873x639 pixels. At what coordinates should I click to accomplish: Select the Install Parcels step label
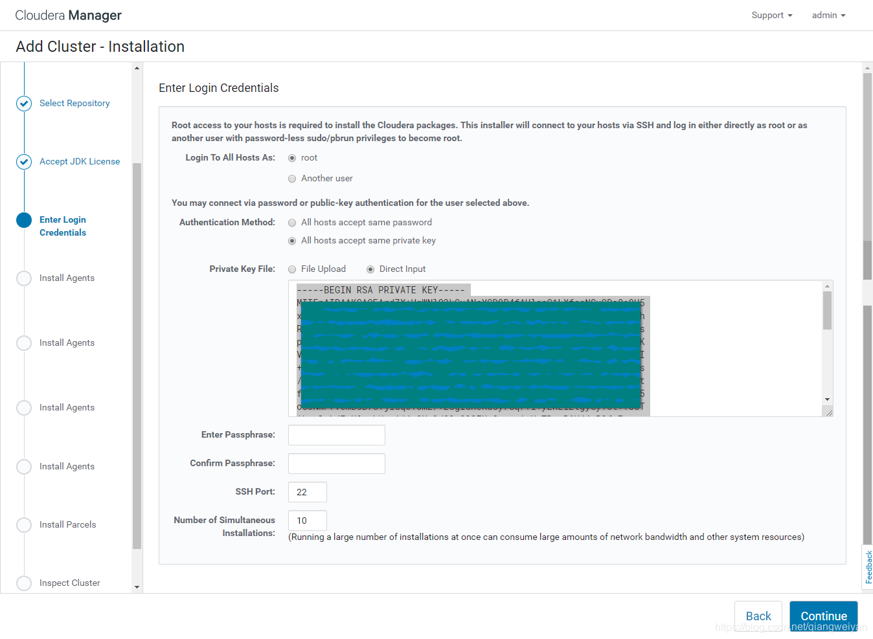click(x=67, y=524)
